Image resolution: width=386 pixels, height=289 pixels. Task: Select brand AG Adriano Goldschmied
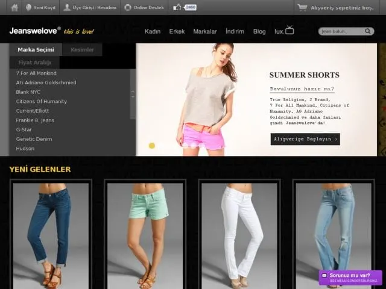46,82
